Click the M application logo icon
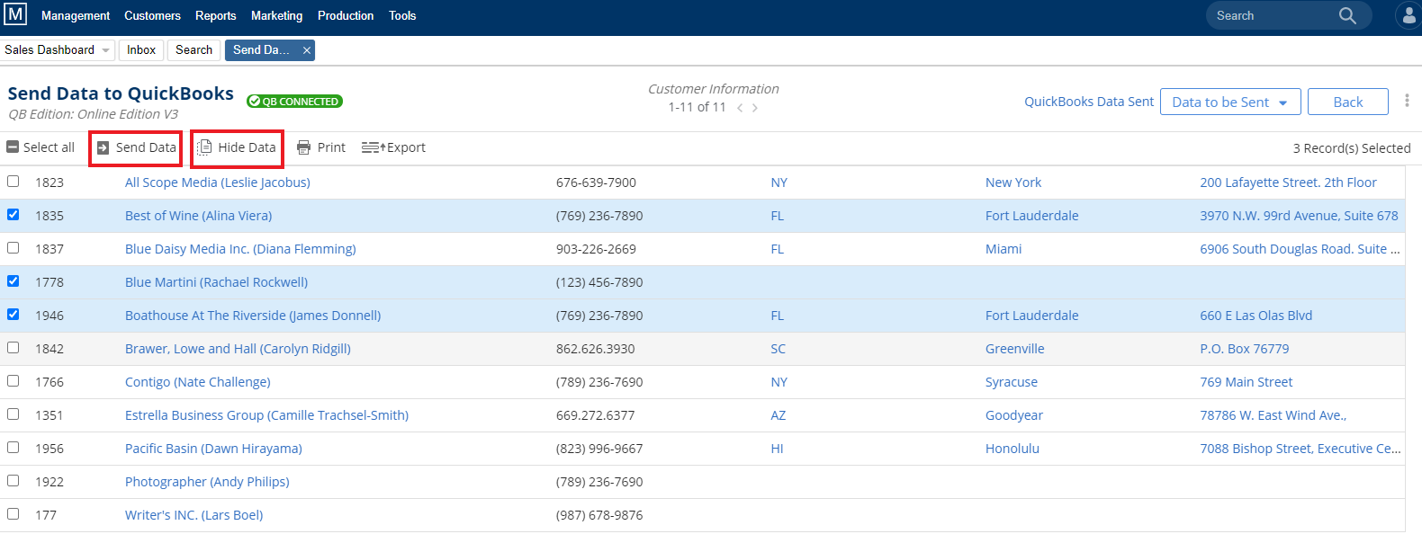 click(15, 14)
